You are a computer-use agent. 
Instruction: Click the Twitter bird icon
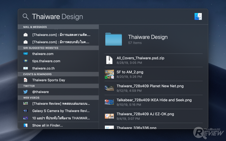pos(25,92)
